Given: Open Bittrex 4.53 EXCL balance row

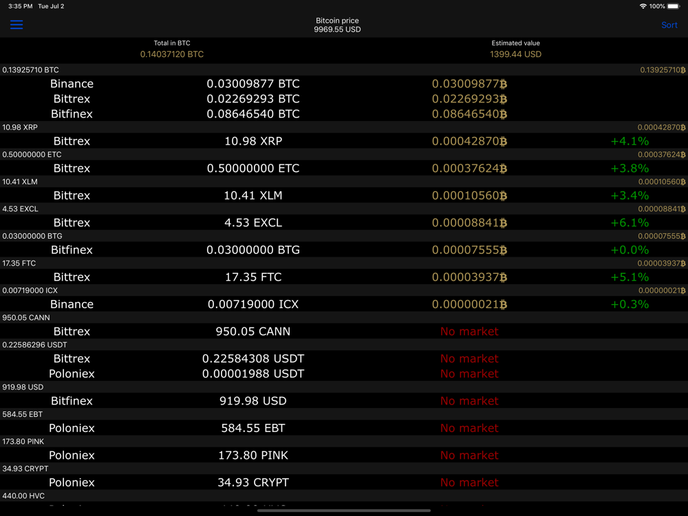Looking at the screenshot, I should 344,222.
